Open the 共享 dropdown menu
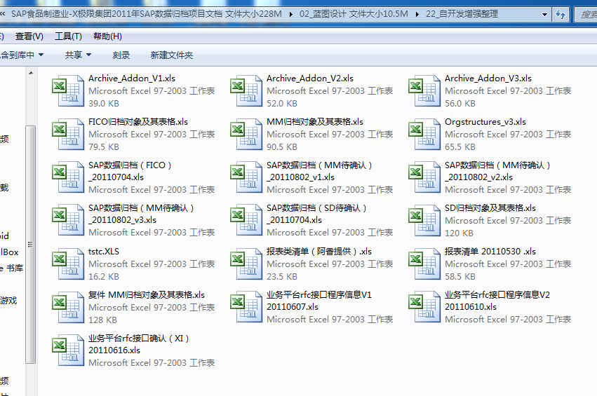The width and height of the screenshot is (597, 396). tap(78, 55)
